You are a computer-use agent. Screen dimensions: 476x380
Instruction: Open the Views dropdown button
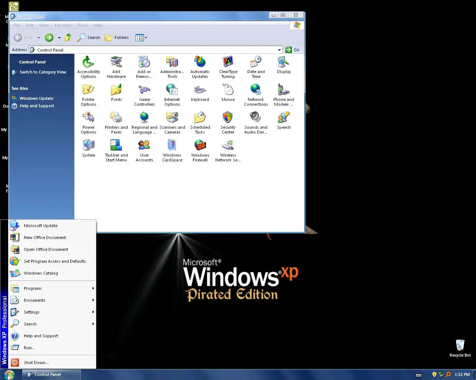tap(141, 37)
